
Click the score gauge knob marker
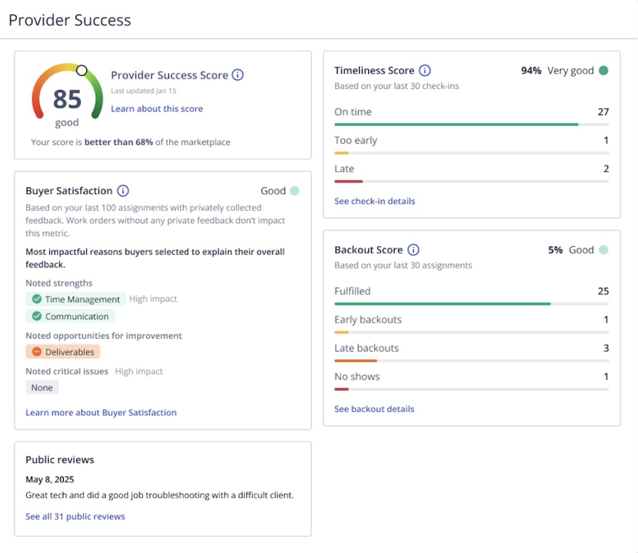pos(82,70)
